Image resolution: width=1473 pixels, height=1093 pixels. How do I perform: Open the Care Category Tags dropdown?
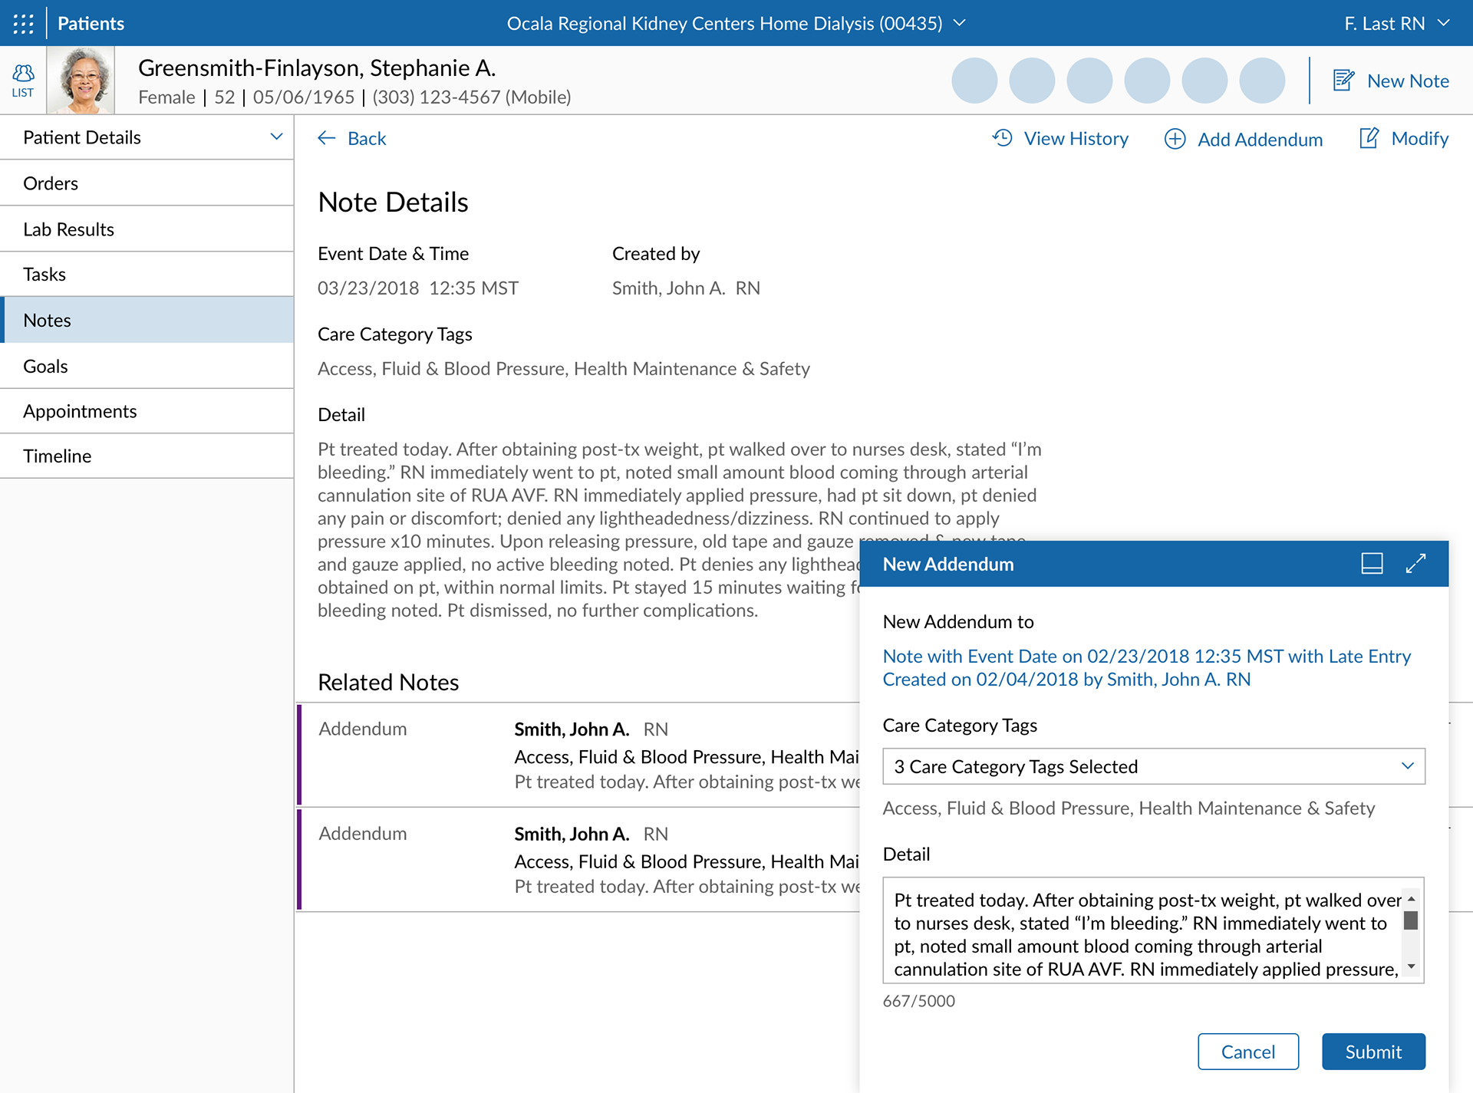tap(1154, 766)
